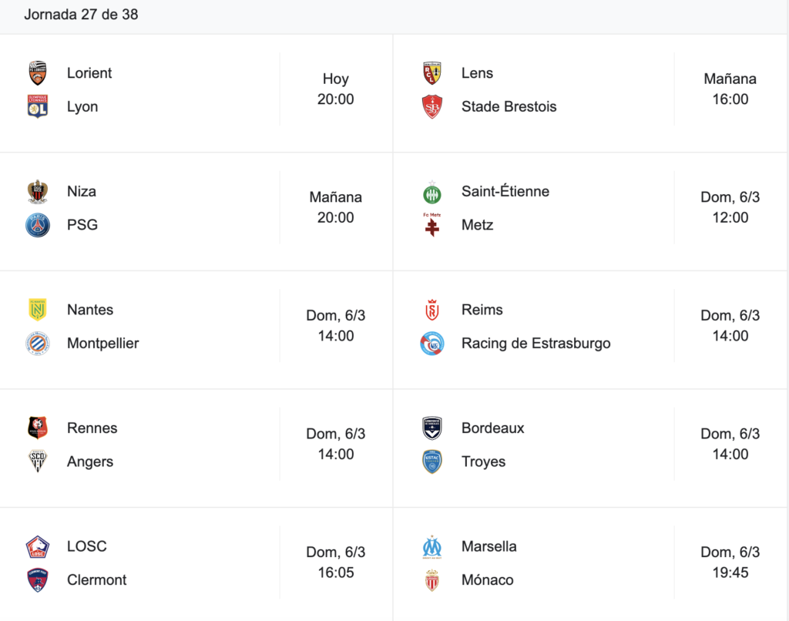The height and width of the screenshot is (621, 789).
Task: Click the LOSC club crest
Action: (x=38, y=546)
